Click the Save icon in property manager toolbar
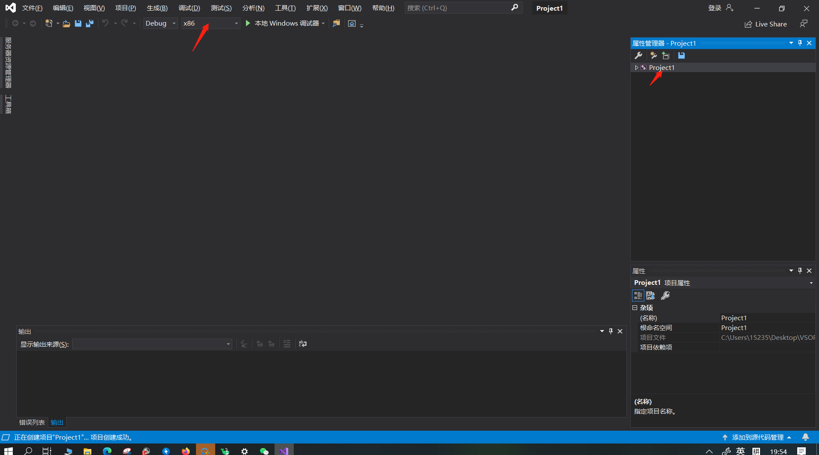 (x=682, y=55)
